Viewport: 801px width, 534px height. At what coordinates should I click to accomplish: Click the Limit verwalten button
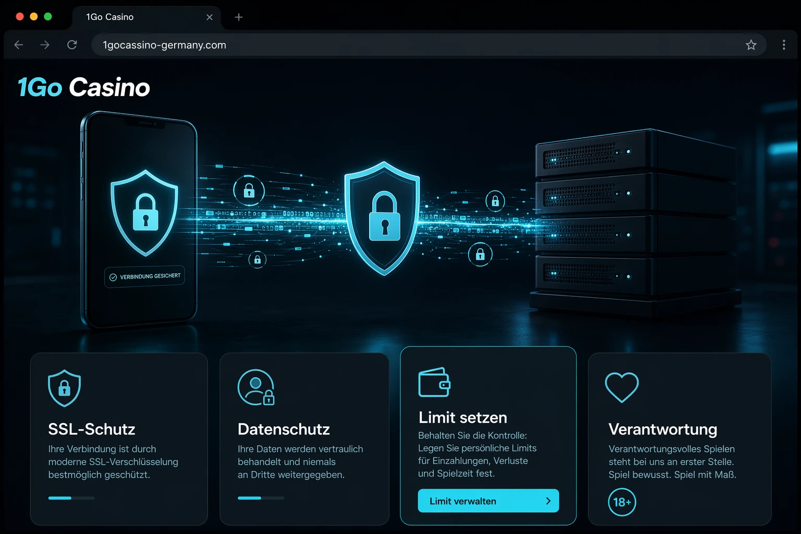(x=489, y=501)
